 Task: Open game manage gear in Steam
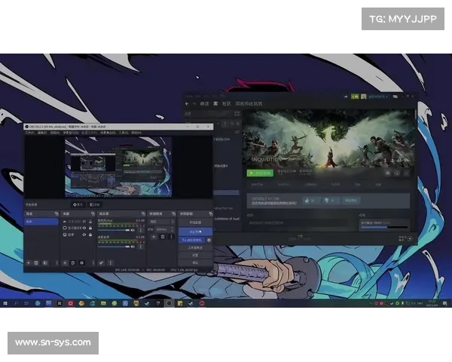tap(388, 173)
